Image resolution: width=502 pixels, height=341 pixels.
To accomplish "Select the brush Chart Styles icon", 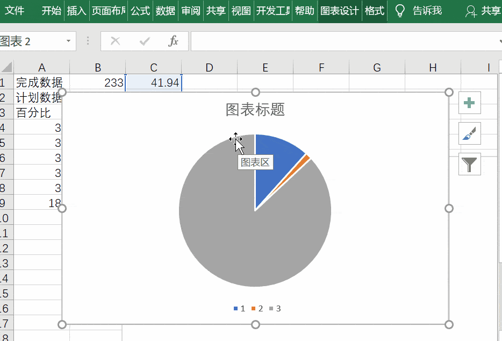I will (x=469, y=133).
